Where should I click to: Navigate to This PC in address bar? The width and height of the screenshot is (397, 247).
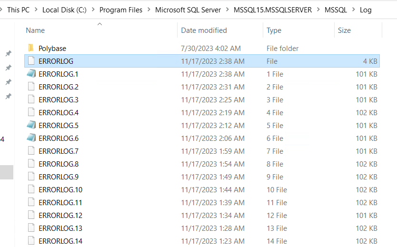18,10
